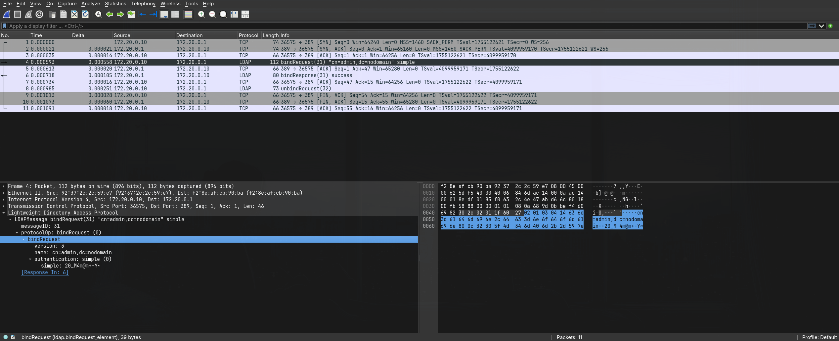Collapse the highlighted bindRequest node

(x=23, y=239)
